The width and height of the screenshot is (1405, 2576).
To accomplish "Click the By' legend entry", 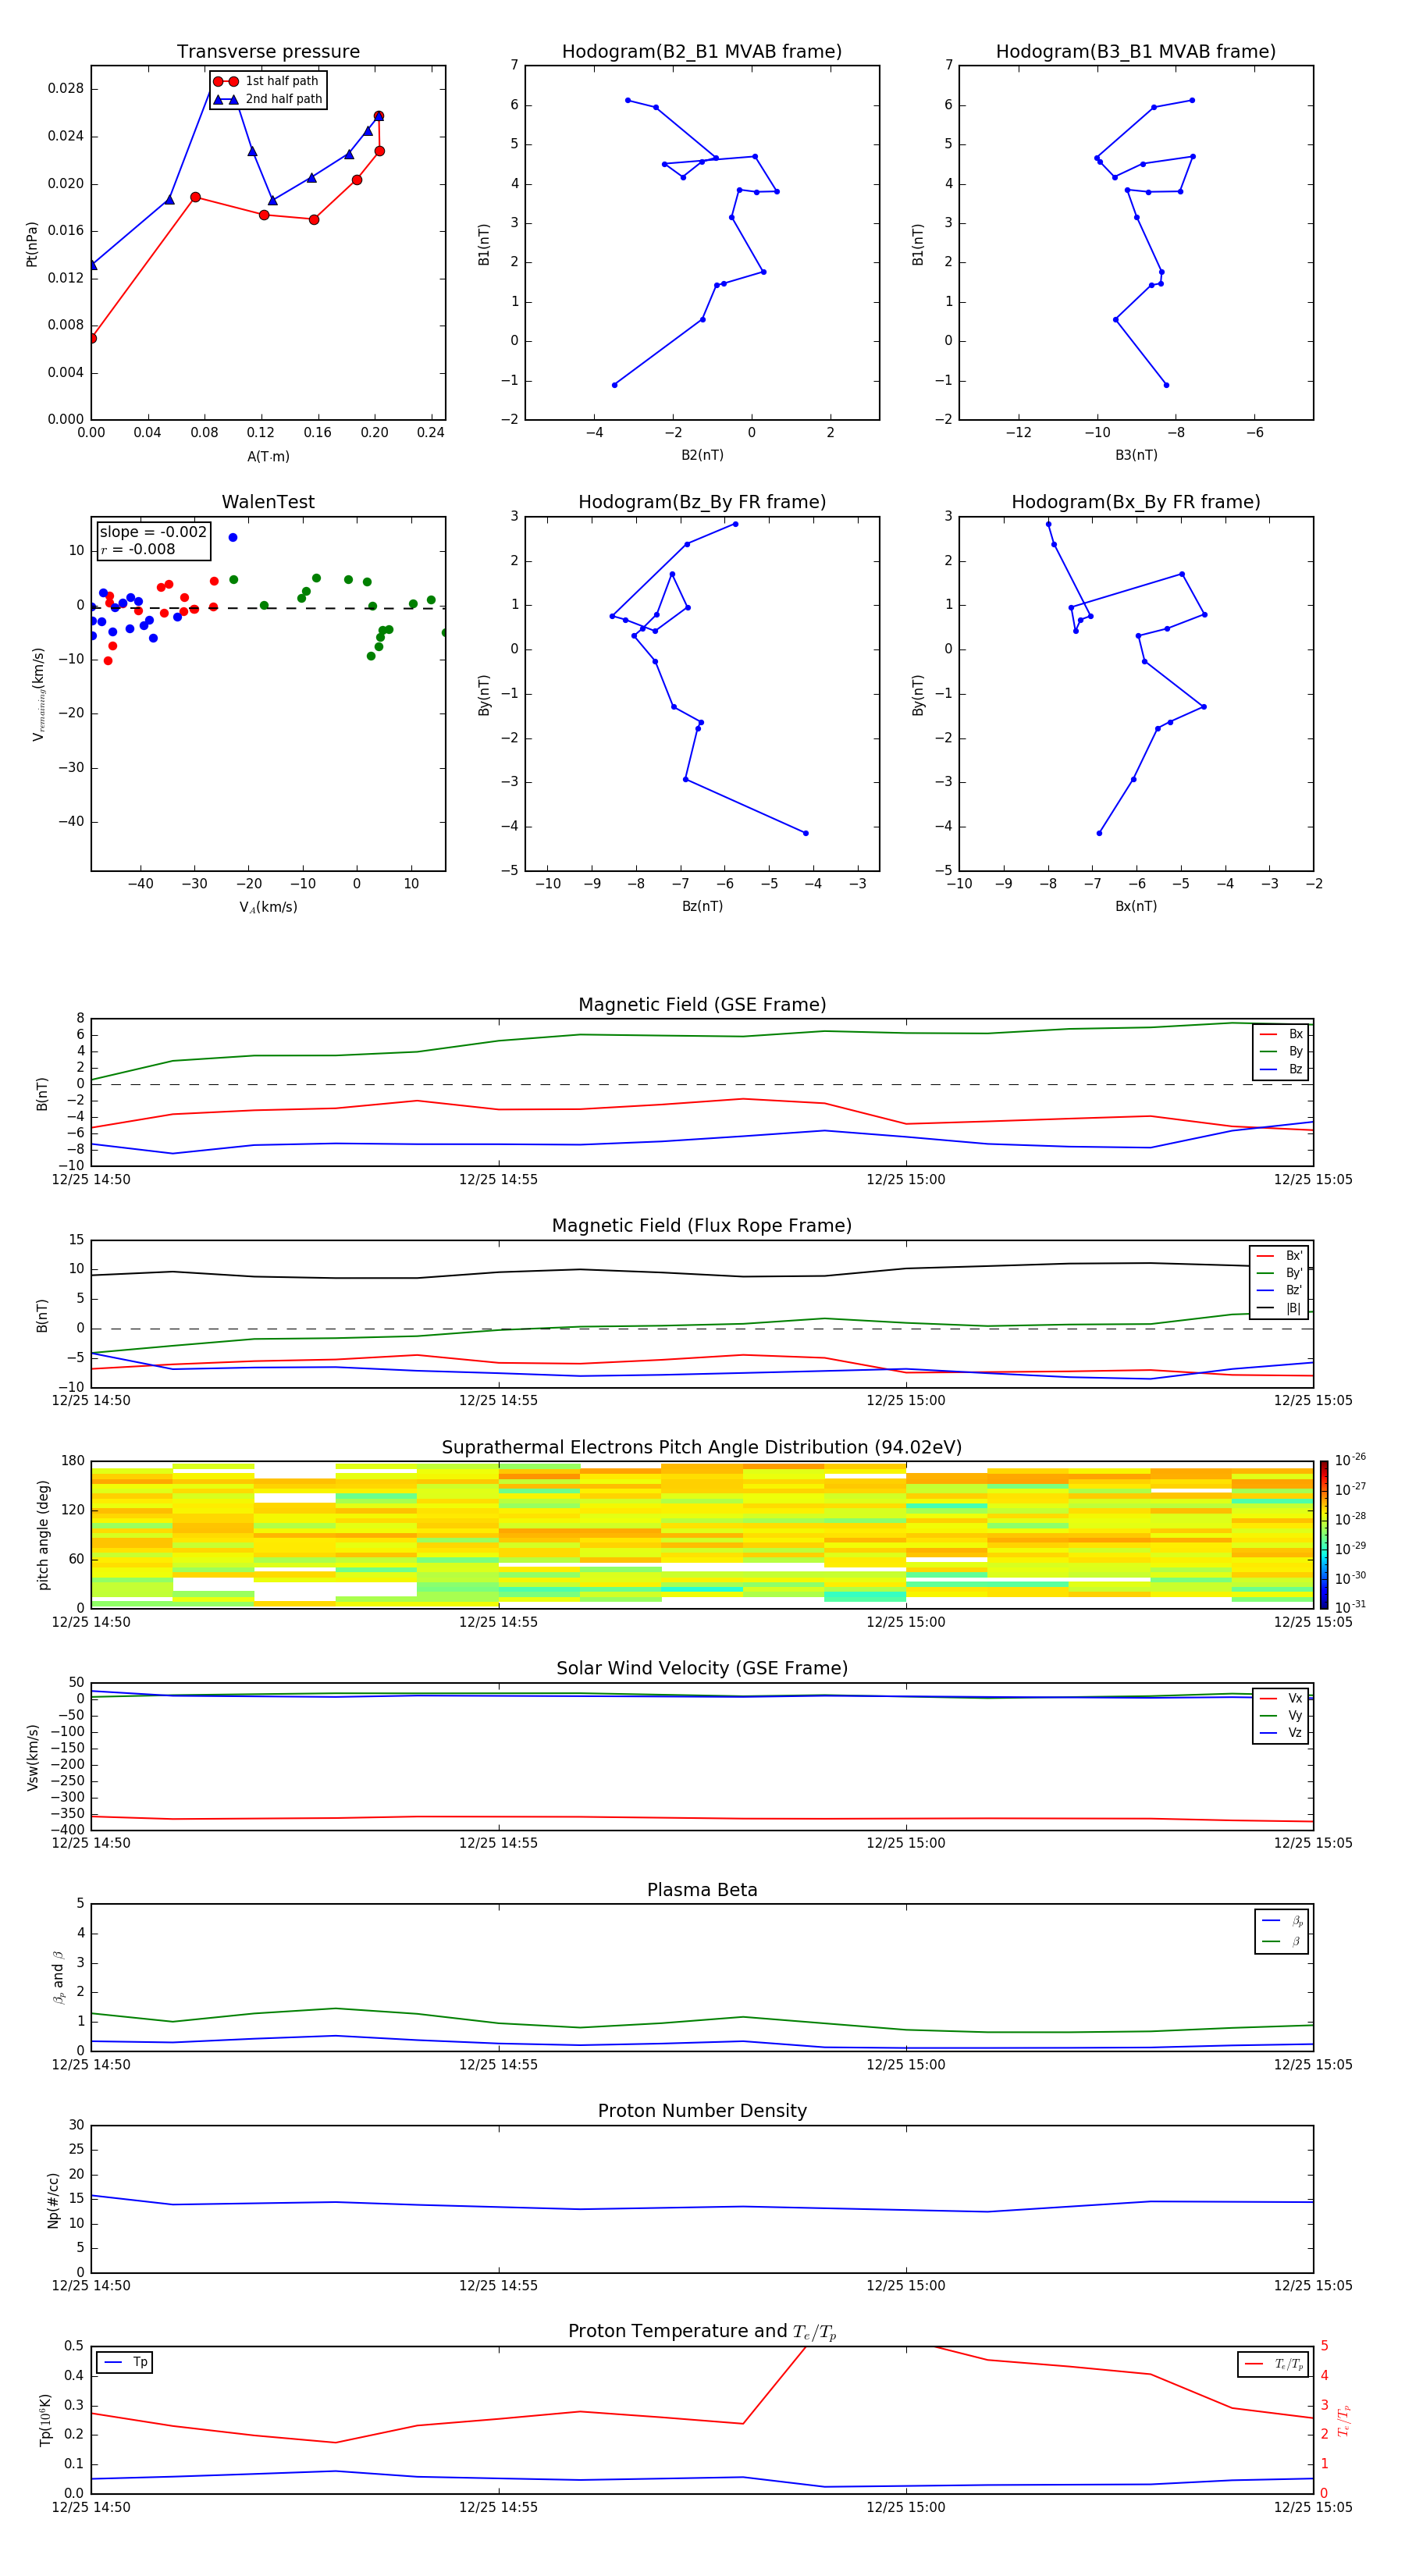I will tap(1280, 1273).
